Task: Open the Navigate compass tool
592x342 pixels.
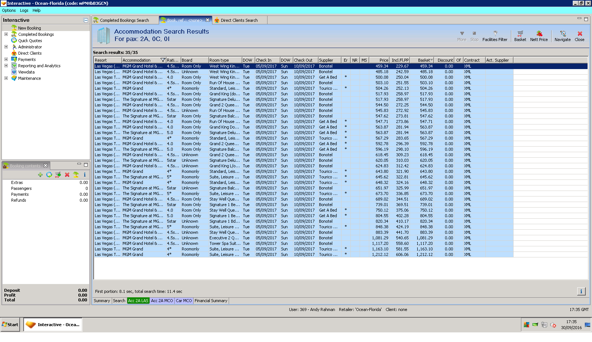Action: click(562, 36)
